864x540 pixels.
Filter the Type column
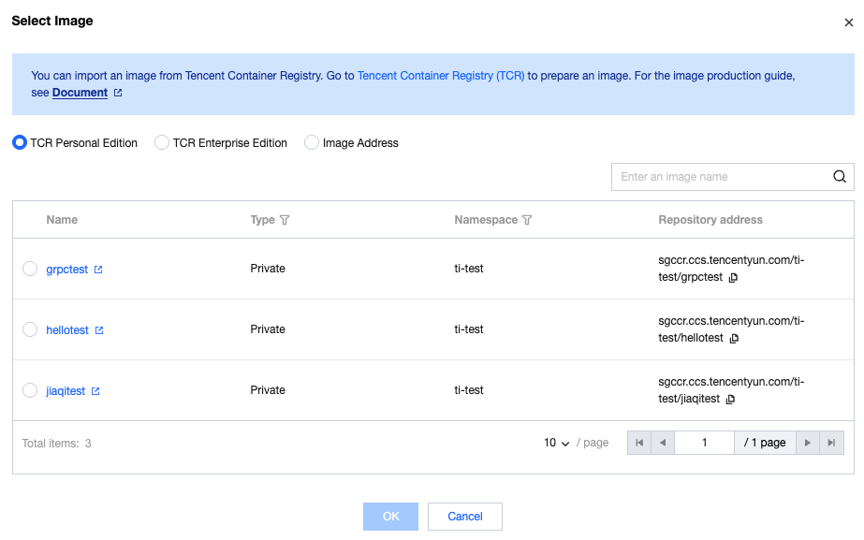point(285,220)
